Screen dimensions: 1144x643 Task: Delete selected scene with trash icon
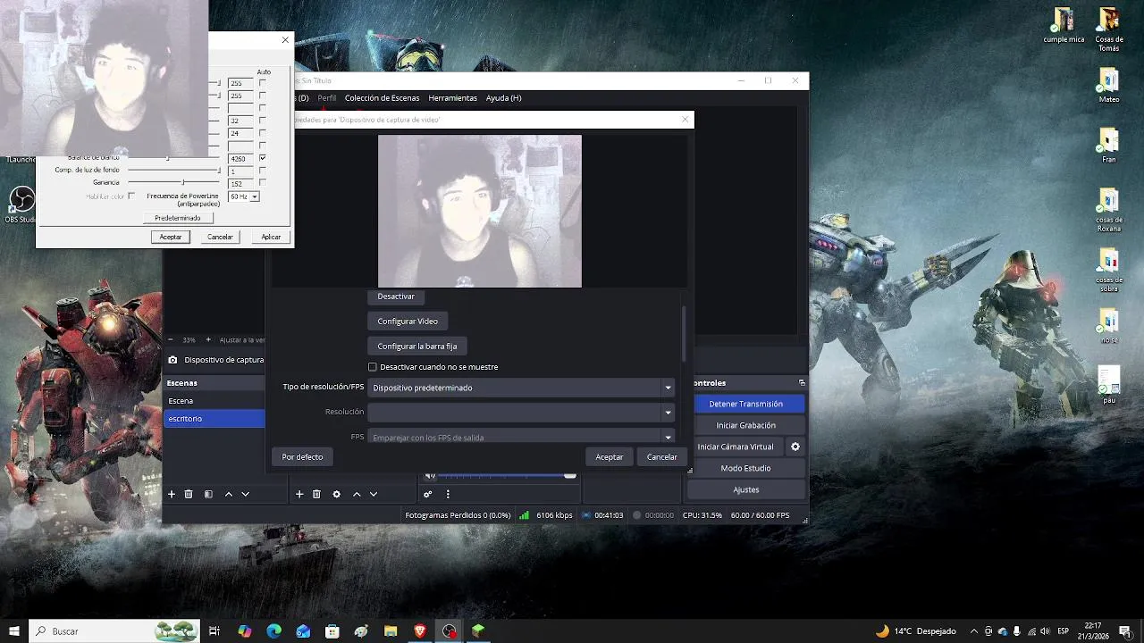click(x=189, y=494)
